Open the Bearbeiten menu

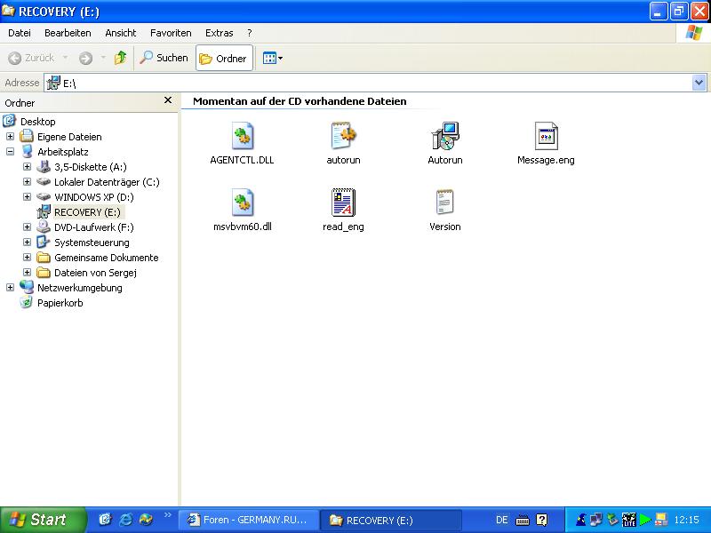[68, 33]
